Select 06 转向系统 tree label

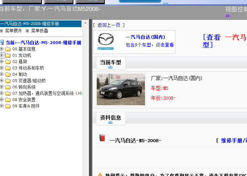coord(24,87)
